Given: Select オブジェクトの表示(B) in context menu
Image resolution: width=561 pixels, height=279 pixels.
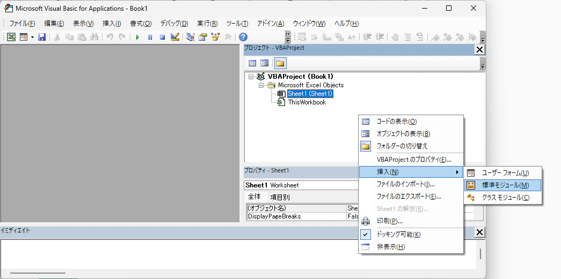Looking at the screenshot, I should (x=411, y=134).
